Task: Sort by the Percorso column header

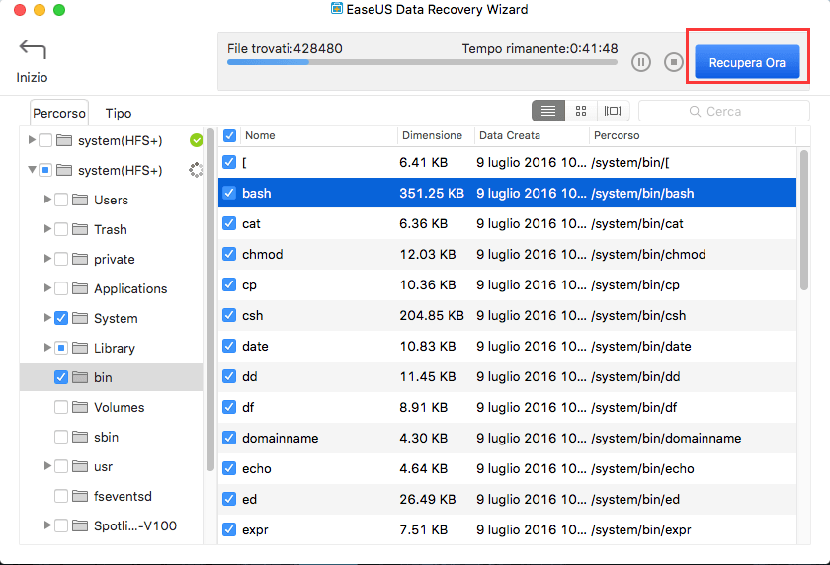Action: coord(693,135)
